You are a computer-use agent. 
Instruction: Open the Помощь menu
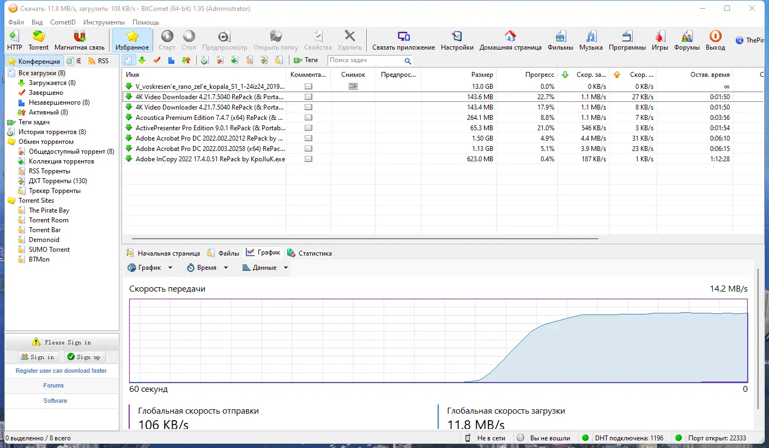[146, 22]
